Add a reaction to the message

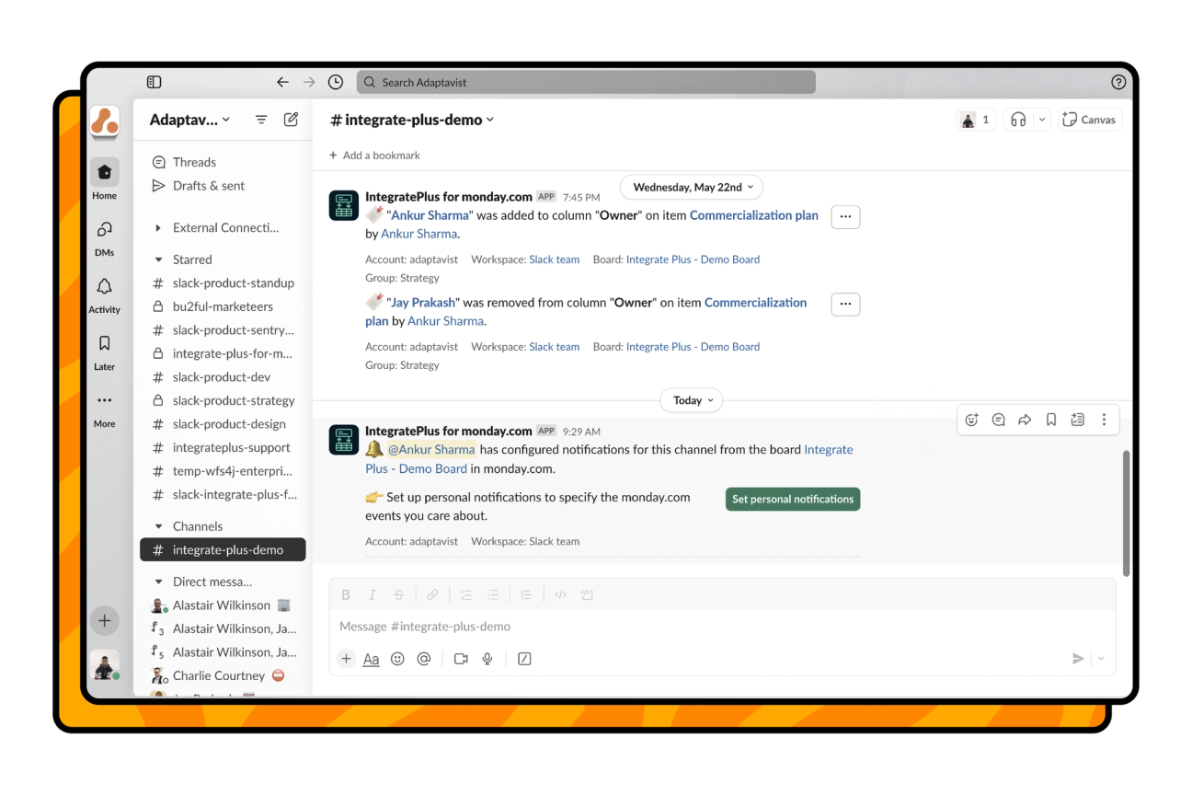[x=971, y=420]
